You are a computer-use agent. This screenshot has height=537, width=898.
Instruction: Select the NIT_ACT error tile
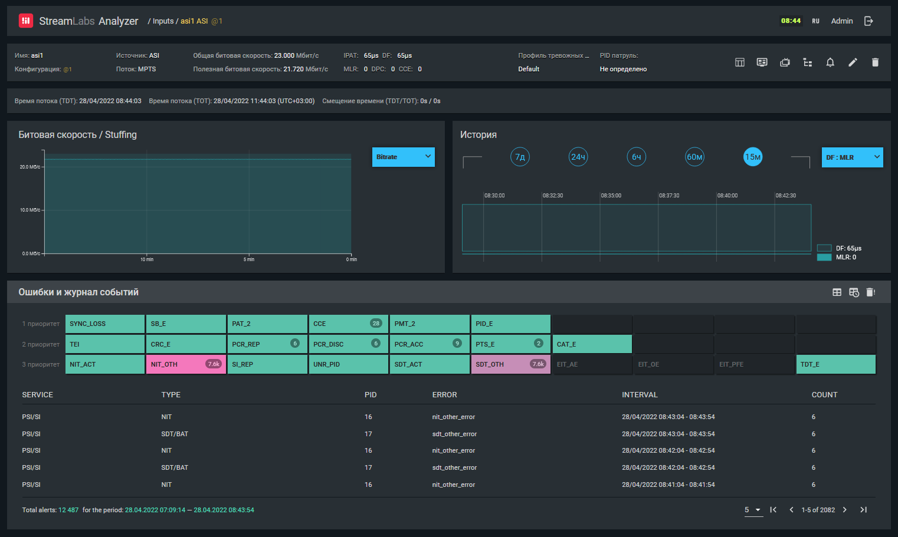105,364
